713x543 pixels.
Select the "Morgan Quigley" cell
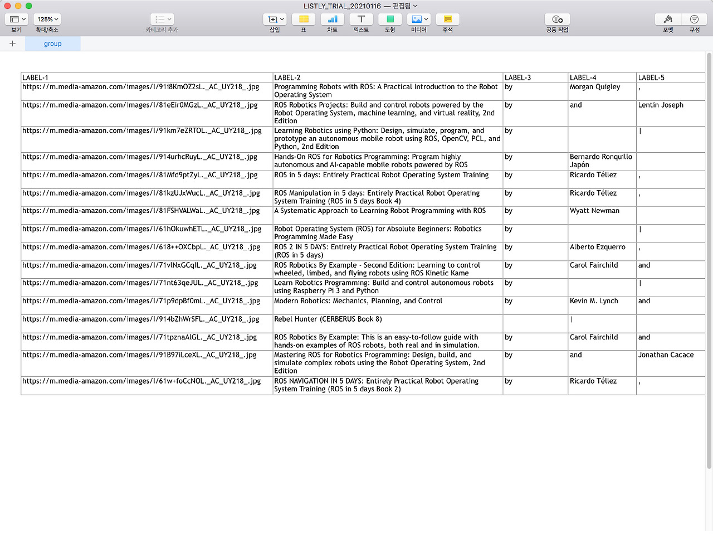tap(602, 91)
